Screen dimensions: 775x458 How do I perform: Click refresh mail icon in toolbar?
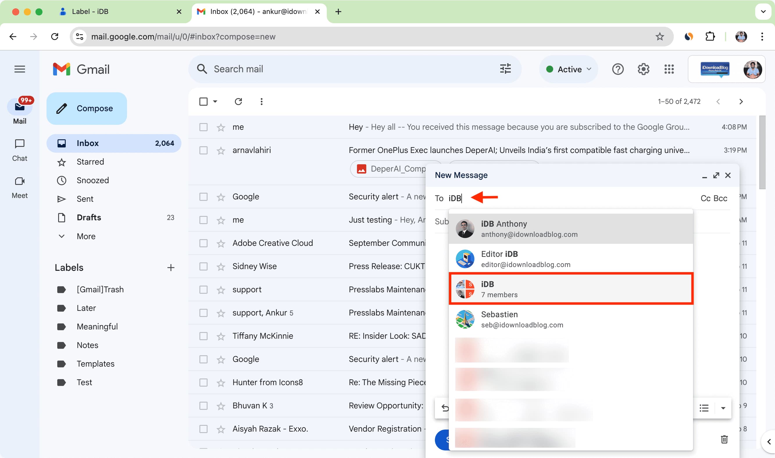click(238, 102)
